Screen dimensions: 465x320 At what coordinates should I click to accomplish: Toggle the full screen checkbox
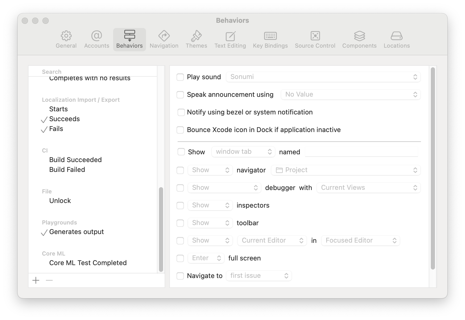tap(180, 258)
